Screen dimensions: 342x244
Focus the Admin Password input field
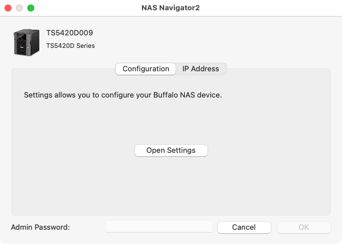point(159,227)
